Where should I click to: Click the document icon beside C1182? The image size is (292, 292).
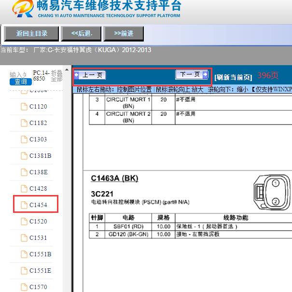point(24,123)
